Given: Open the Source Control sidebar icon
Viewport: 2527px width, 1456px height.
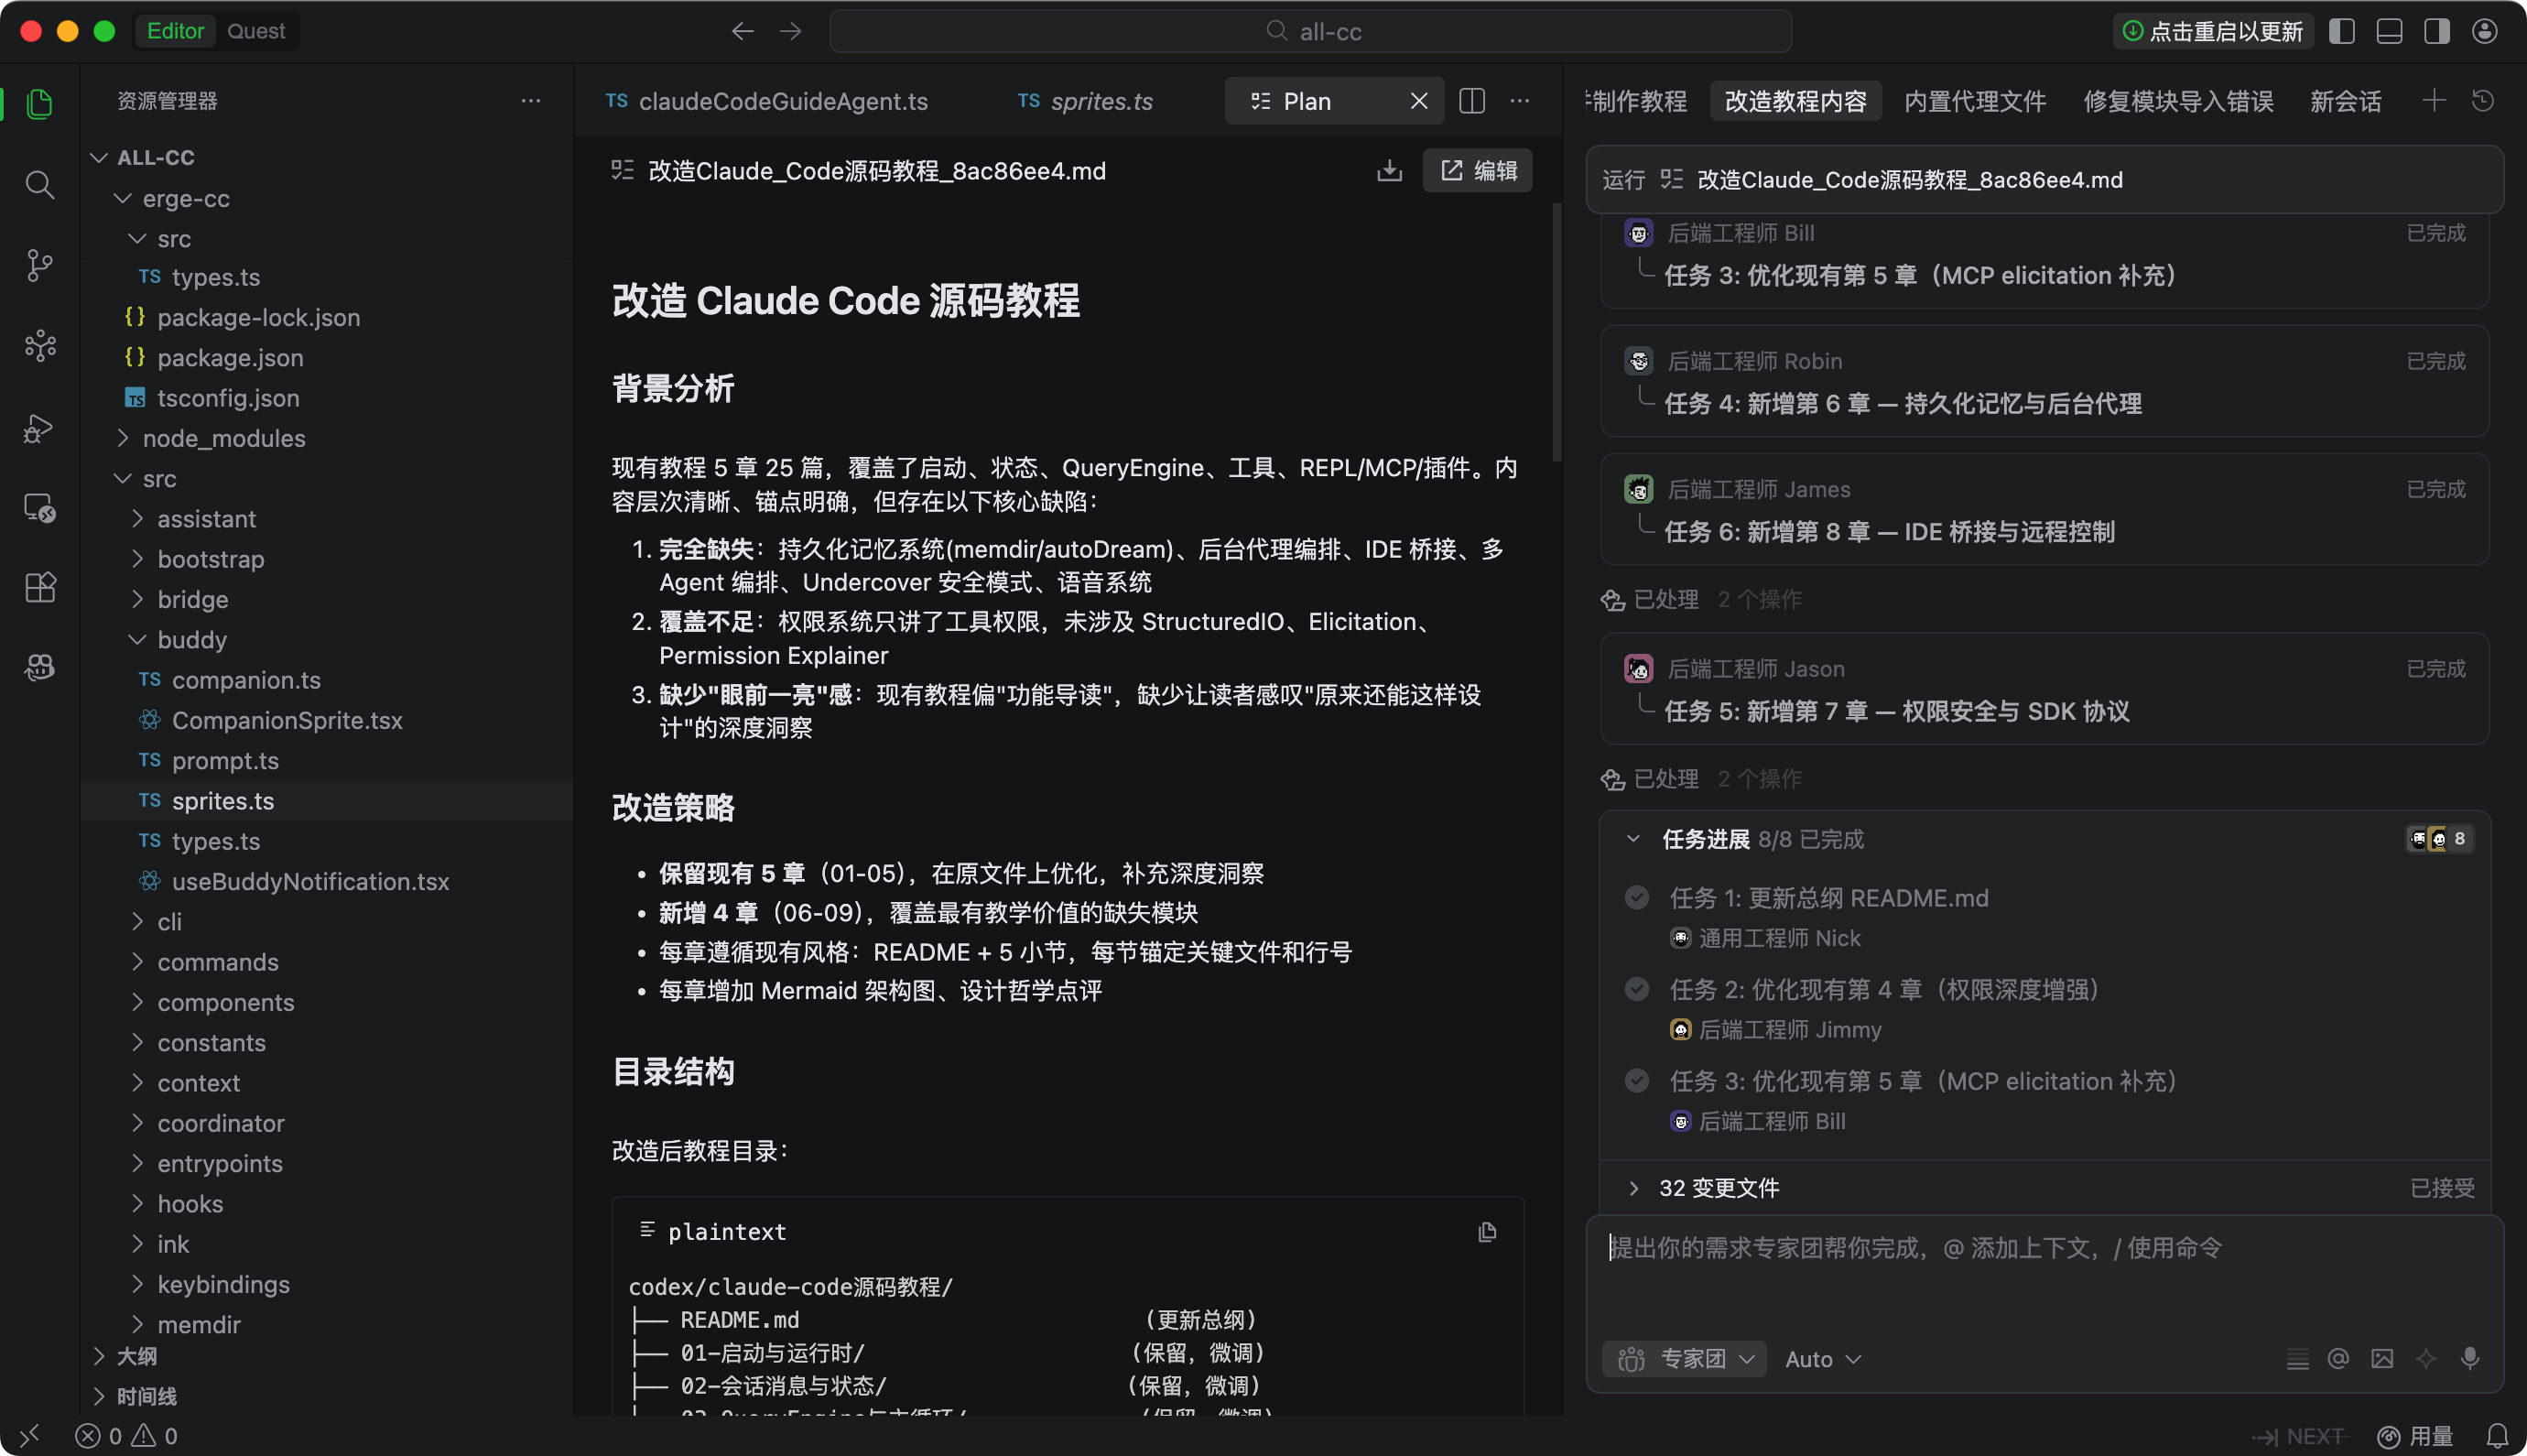Looking at the screenshot, I should (39, 265).
